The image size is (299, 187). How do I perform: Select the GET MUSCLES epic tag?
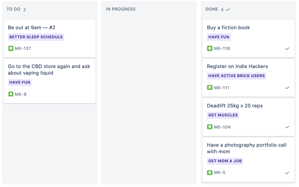point(223,115)
